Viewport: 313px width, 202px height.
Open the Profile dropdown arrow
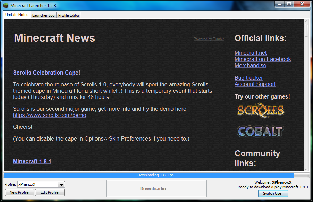(x=61, y=185)
